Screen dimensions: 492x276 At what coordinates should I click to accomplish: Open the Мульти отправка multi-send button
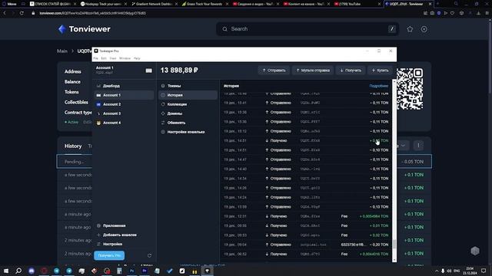point(313,71)
